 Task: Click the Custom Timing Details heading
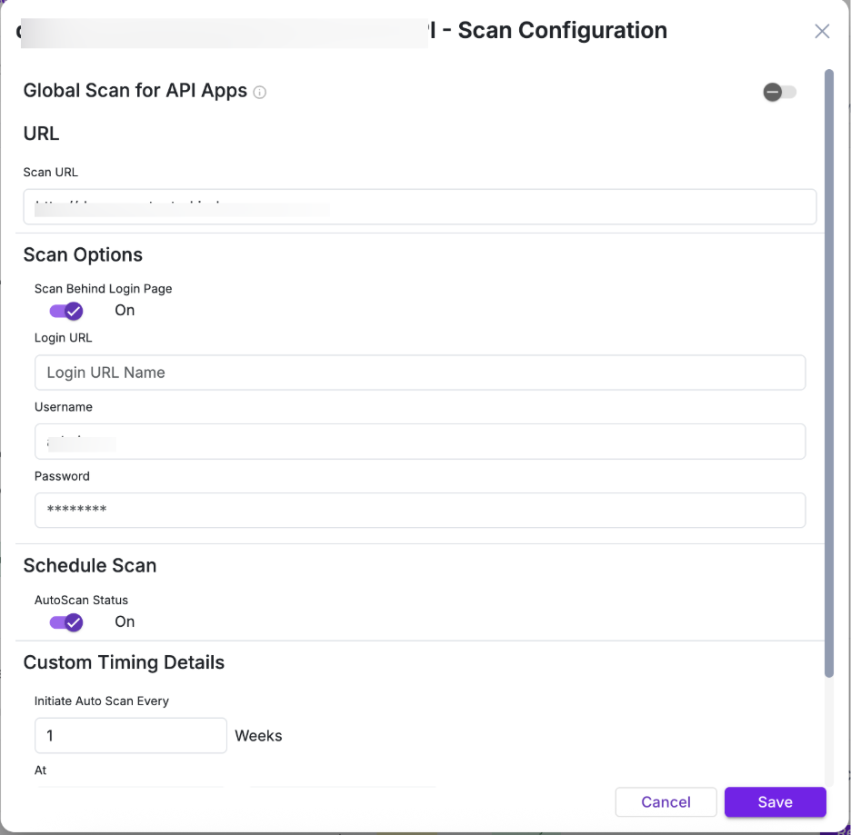tap(124, 663)
